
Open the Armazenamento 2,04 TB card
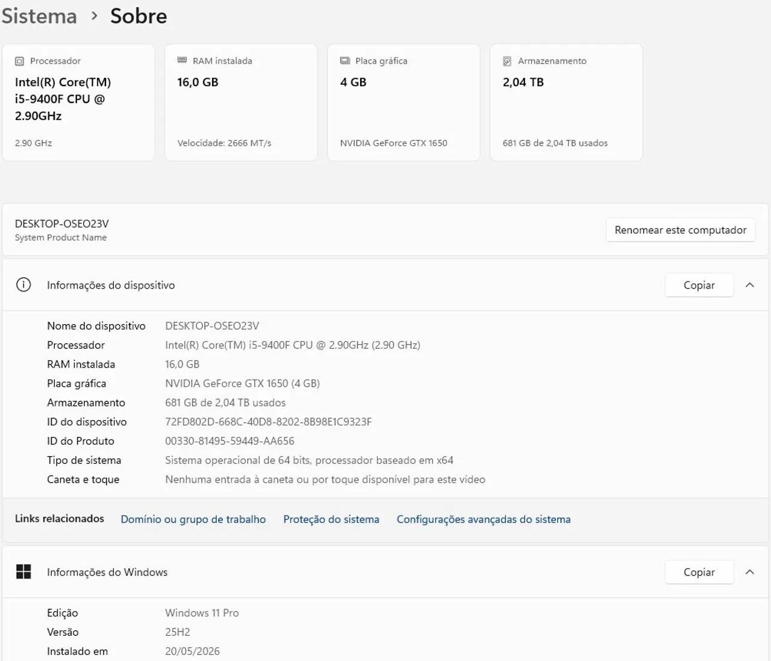coord(566,102)
